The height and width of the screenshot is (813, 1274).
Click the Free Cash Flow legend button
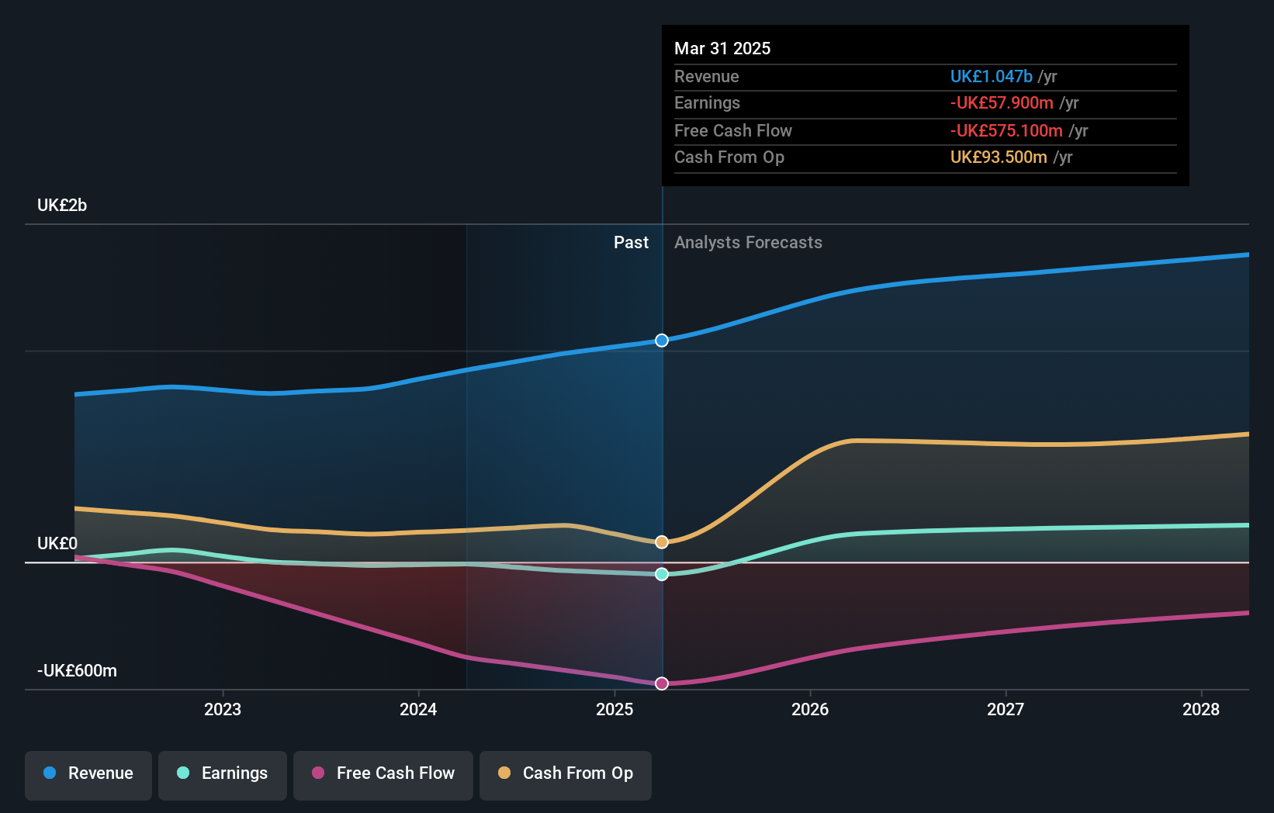383,775
